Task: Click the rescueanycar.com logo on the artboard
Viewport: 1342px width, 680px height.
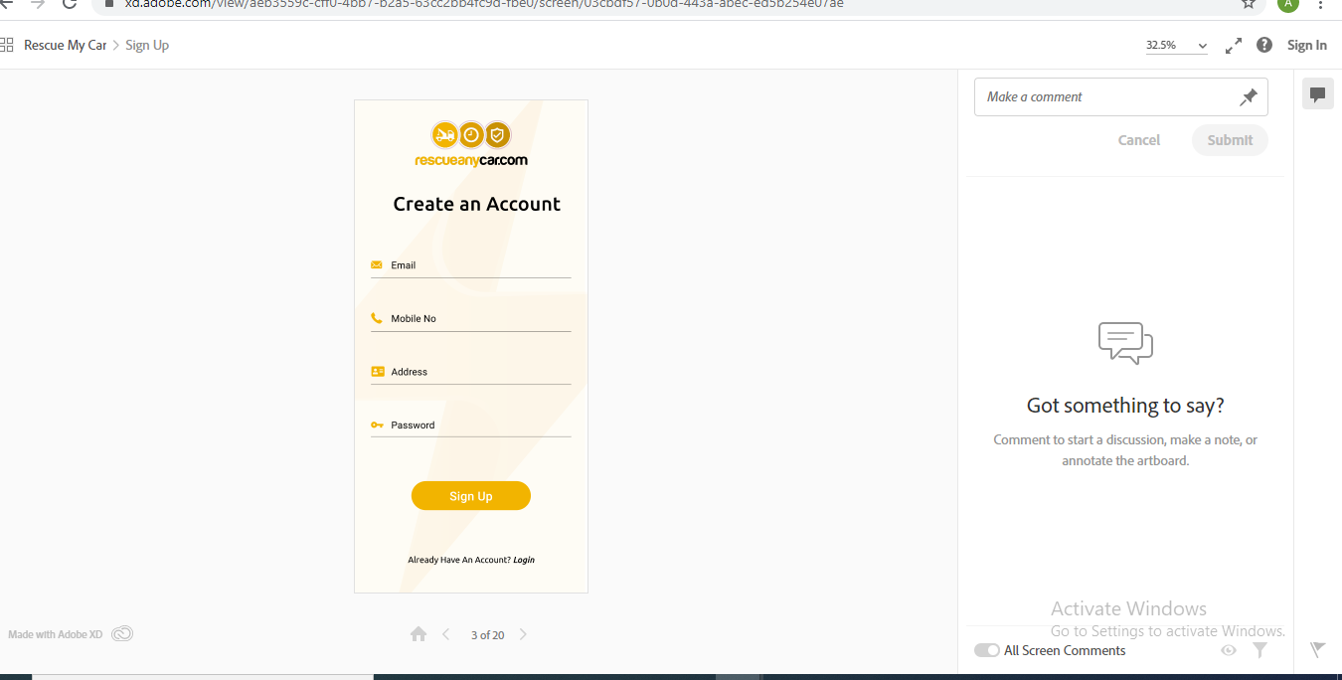Action: tap(471, 144)
